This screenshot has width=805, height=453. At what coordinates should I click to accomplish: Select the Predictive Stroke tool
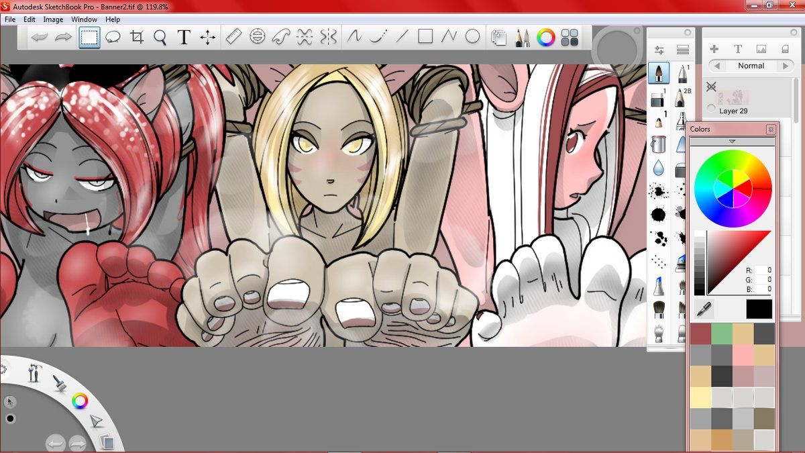tap(378, 36)
